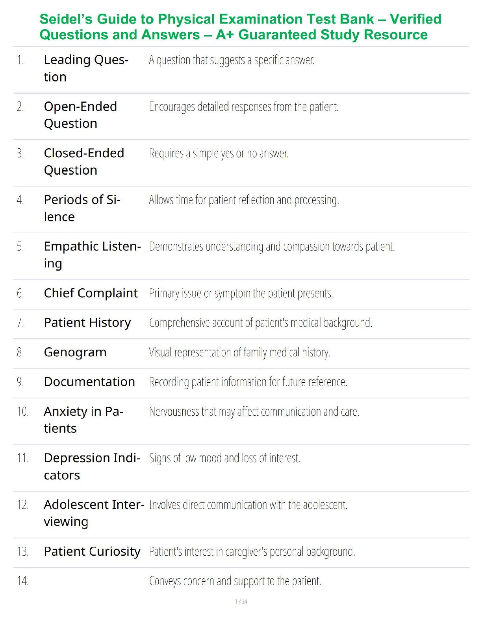Click the "Patient Curiosity" term
Image resolution: width=482 pixels, height=623 pixels.
(x=92, y=551)
